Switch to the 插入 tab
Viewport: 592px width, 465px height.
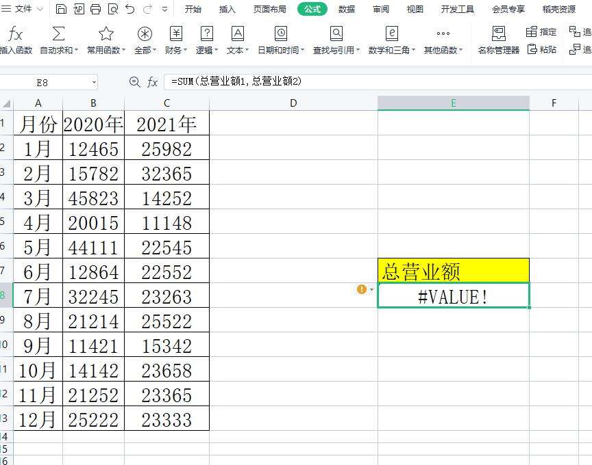pos(227,9)
